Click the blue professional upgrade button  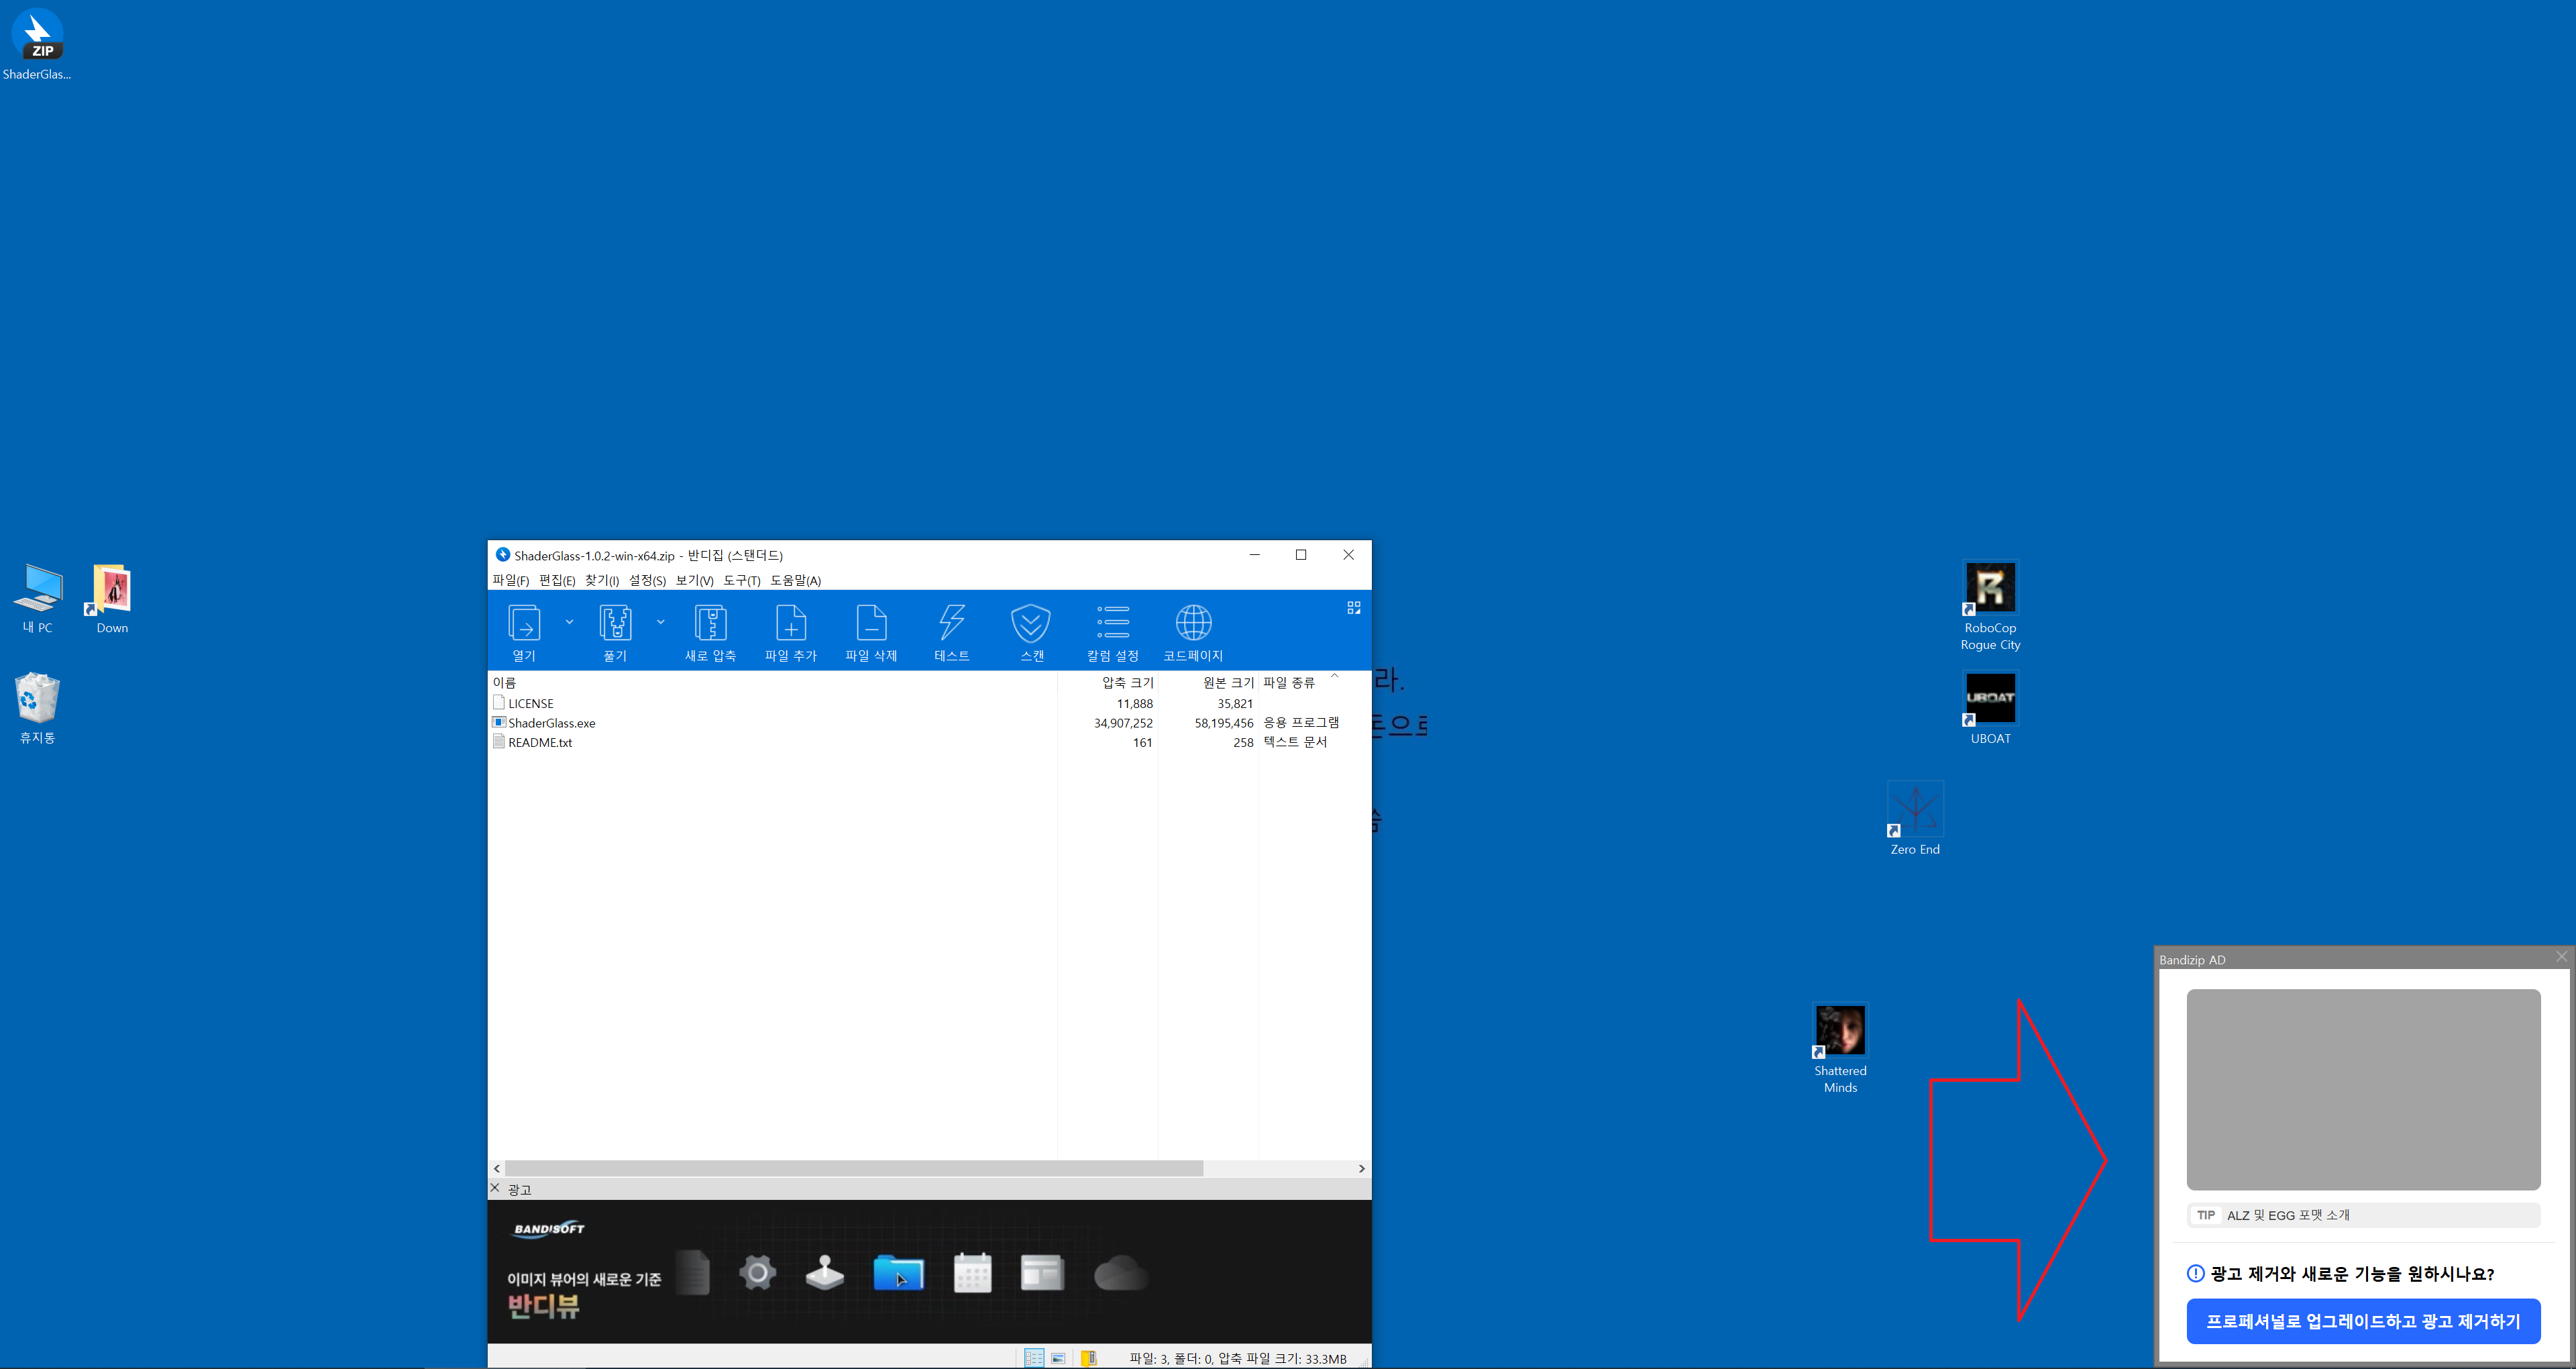(x=2363, y=1321)
